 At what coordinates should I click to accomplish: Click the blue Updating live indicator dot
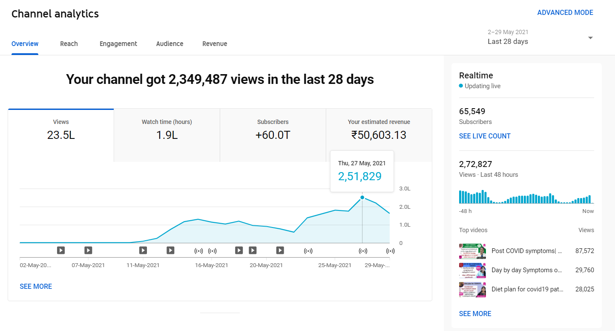461,86
